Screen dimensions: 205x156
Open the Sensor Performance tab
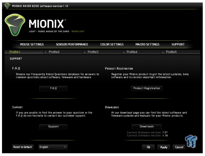[72, 44]
